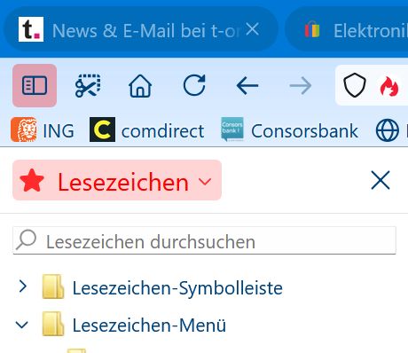Expand the Lesezeichen-Symbolleiste folder arrow
Image resolution: width=408 pixels, height=353 pixels.
23,286
